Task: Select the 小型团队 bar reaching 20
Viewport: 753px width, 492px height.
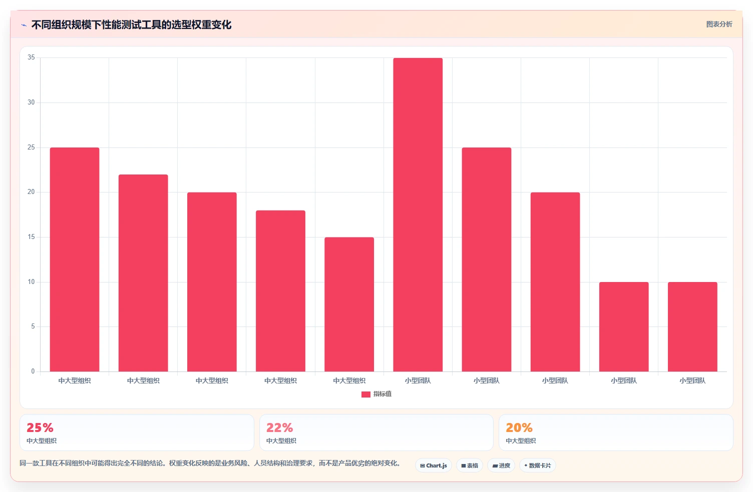Action: coord(555,282)
